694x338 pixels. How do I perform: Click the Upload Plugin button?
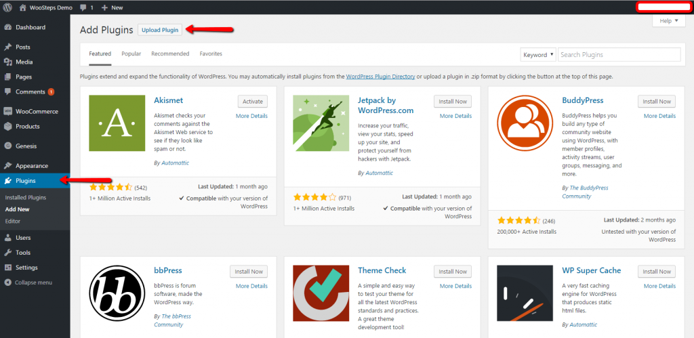pos(160,30)
